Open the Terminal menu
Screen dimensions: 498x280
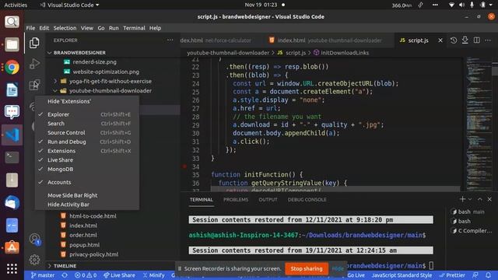pyautogui.click(x=134, y=28)
